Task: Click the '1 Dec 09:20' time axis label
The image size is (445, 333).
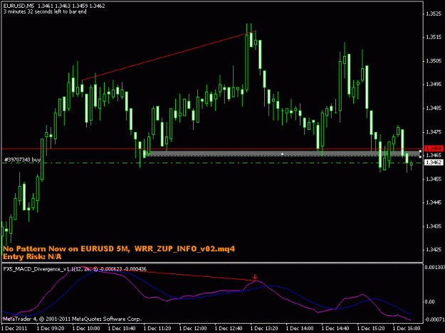Action: [x=51, y=328]
